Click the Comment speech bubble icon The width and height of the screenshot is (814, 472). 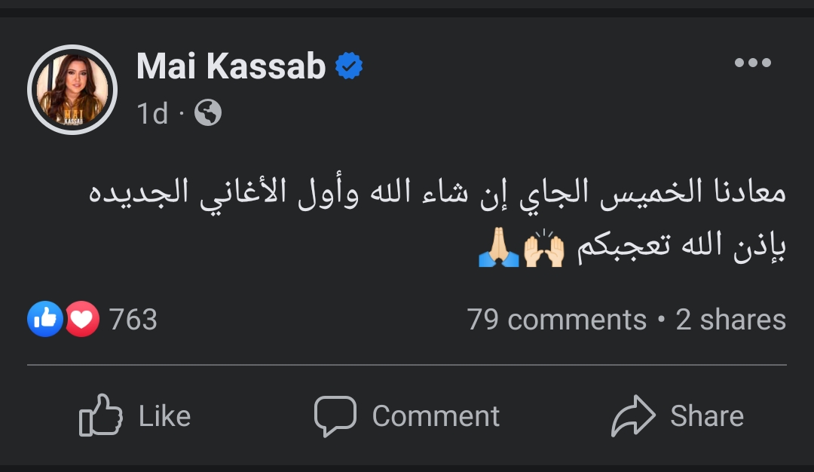click(x=335, y=415)
